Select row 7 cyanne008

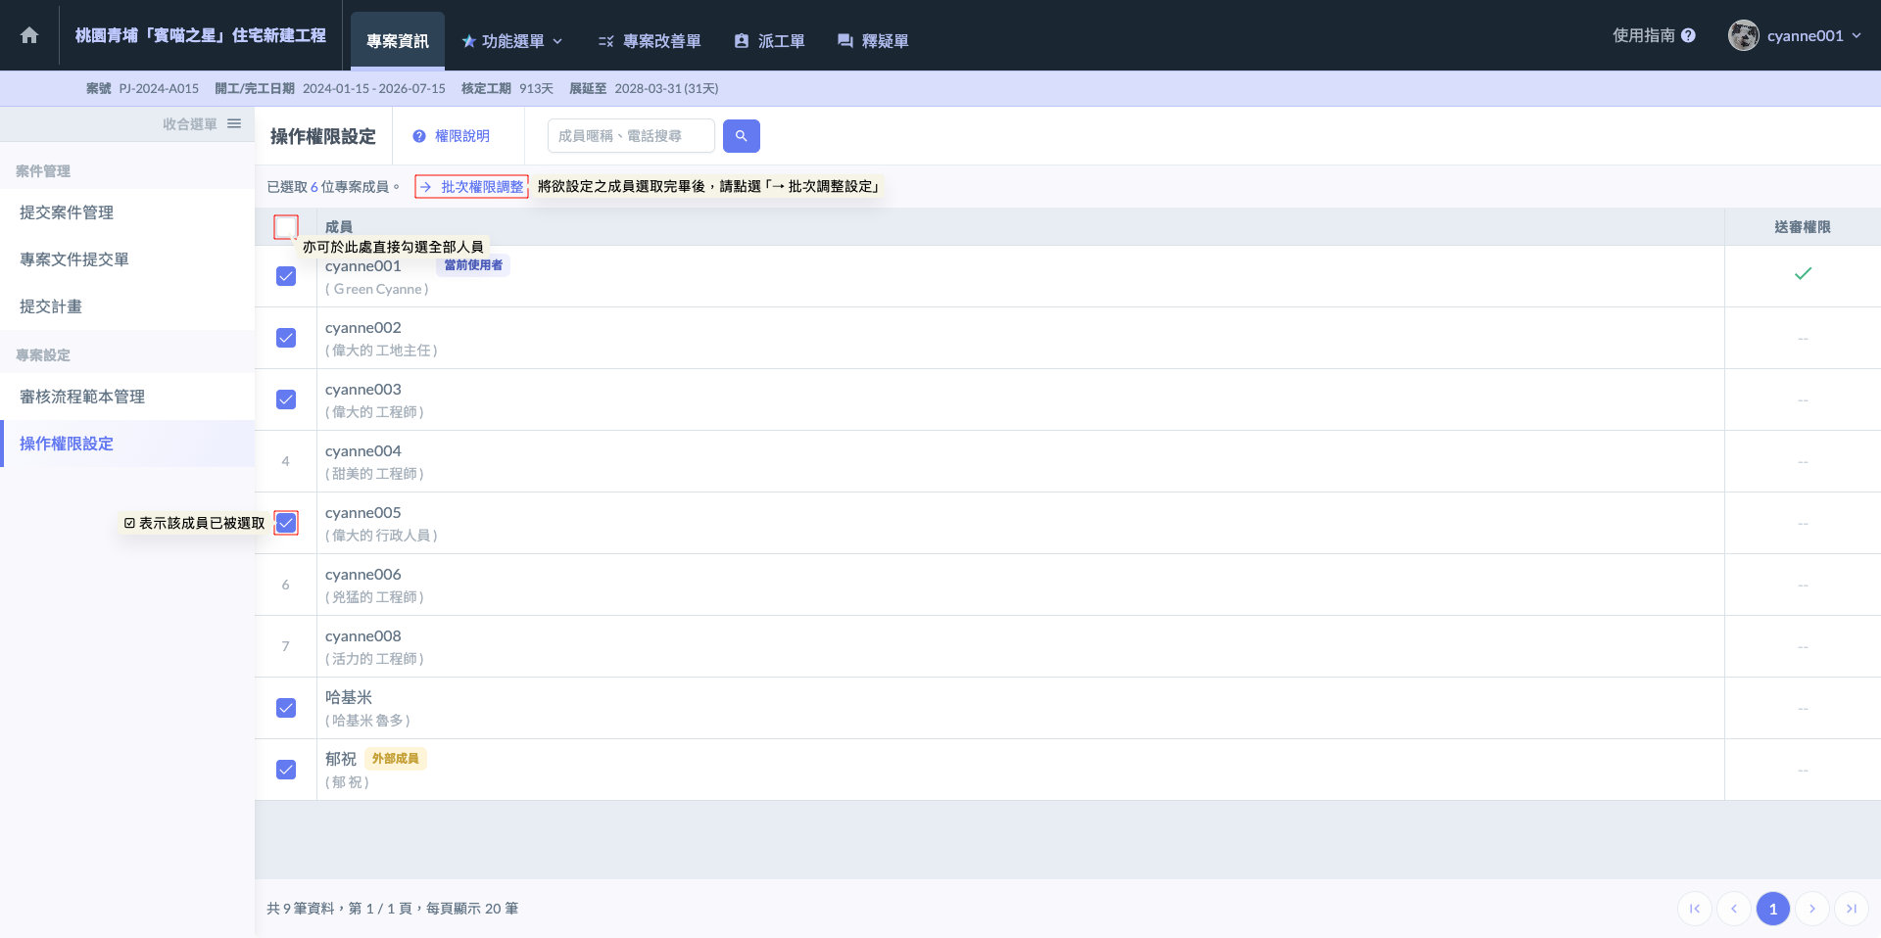pos(286,646)
